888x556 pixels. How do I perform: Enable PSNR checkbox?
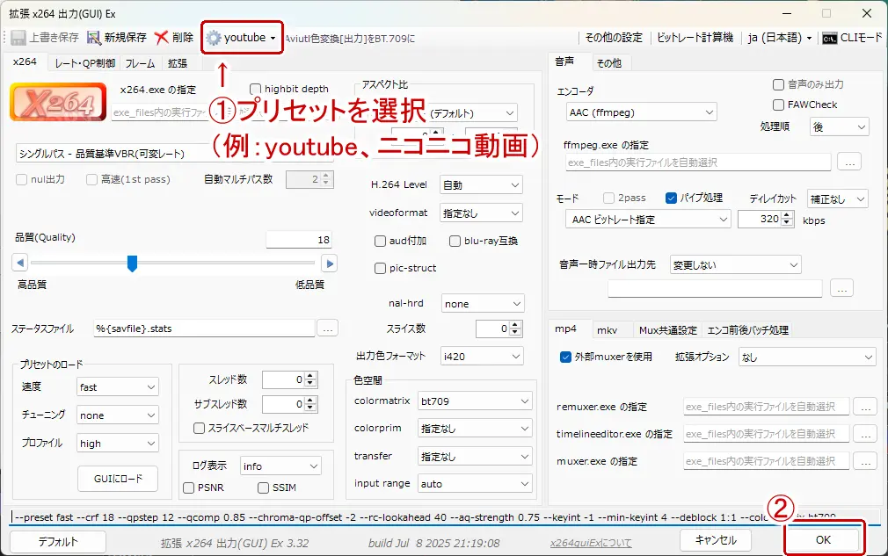click(x=188, y=487)
